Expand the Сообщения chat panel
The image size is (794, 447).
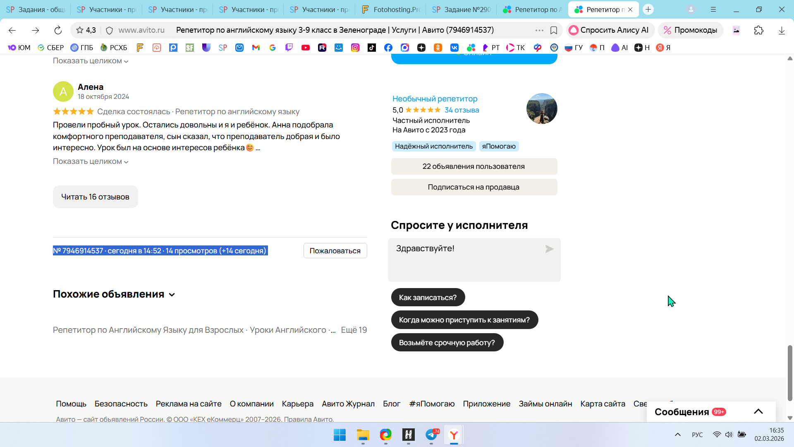(758, 411)
